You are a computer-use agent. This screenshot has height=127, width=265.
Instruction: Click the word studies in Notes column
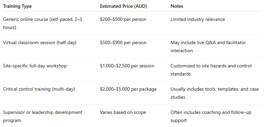click(178, 97)
